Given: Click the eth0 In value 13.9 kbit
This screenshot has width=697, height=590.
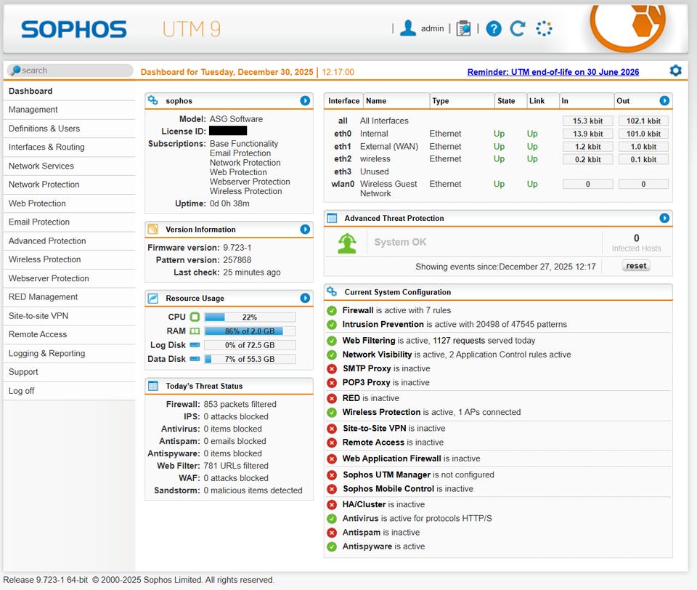Looking at the screenshot, I should pos(587,134).
